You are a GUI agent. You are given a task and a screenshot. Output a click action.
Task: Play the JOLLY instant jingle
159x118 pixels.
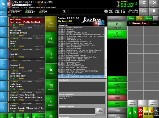117,92
